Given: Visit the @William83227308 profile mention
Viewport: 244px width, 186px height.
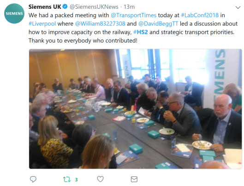Looking at the screenshot, I should click(x=100, y=24).
